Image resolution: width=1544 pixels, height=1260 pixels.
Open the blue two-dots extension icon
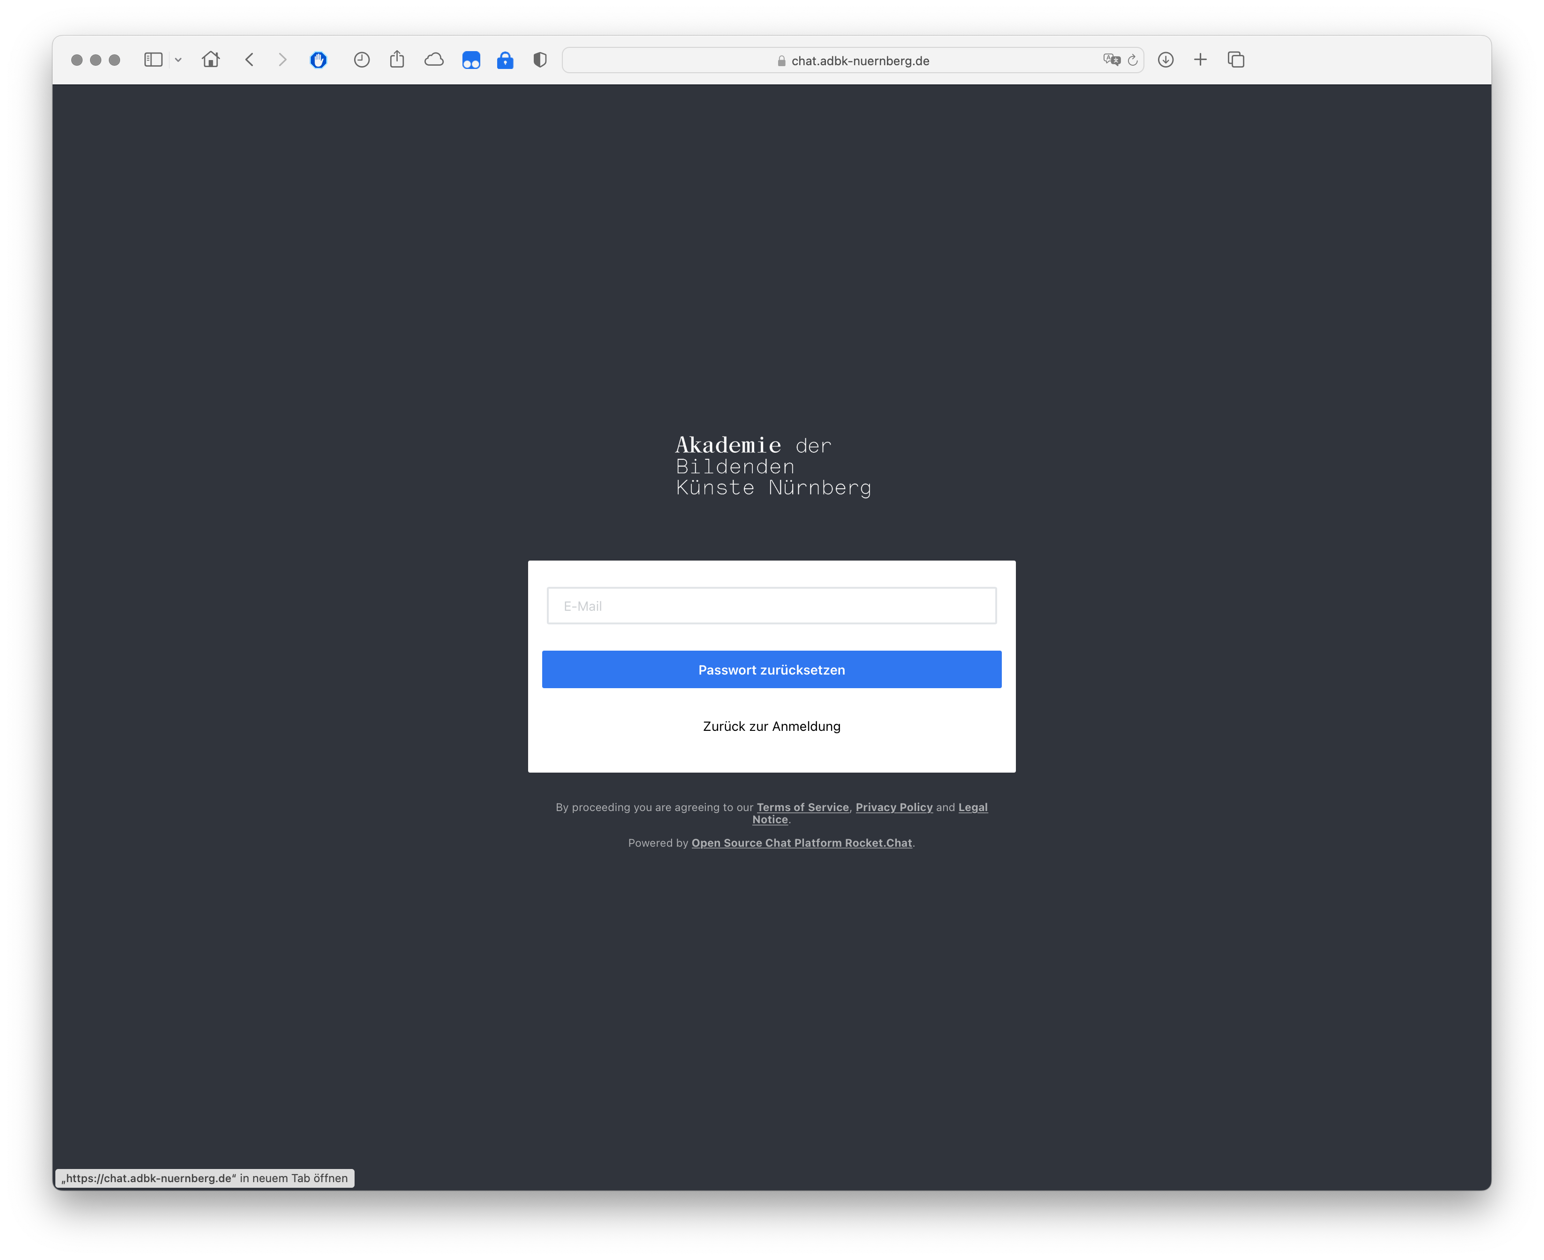[x=471, y=60]
